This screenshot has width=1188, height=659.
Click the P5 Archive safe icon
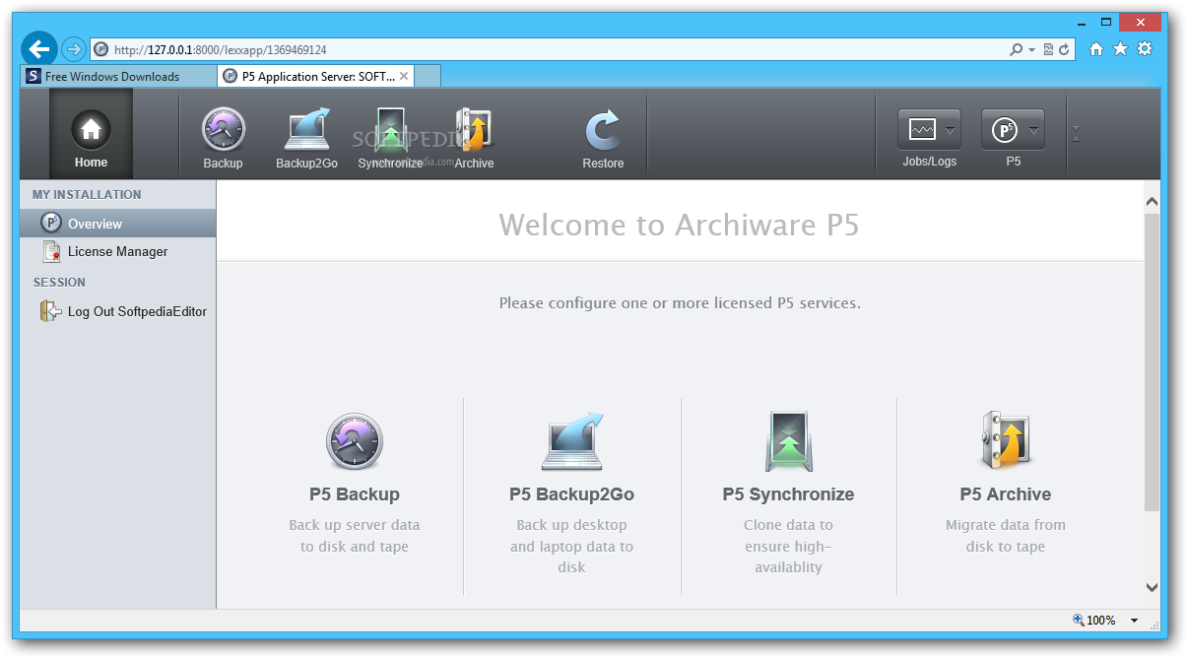(x=1006, y=439)
